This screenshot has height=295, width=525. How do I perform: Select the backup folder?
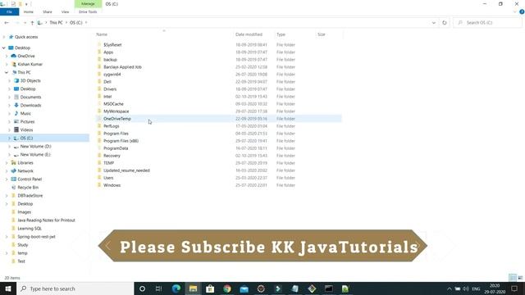click(x=110, y=60)
